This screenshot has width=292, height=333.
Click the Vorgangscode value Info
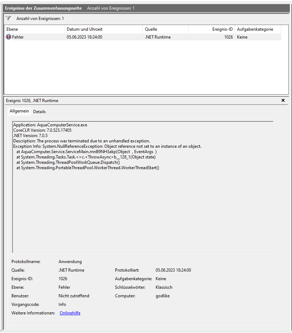coord(62,304)
